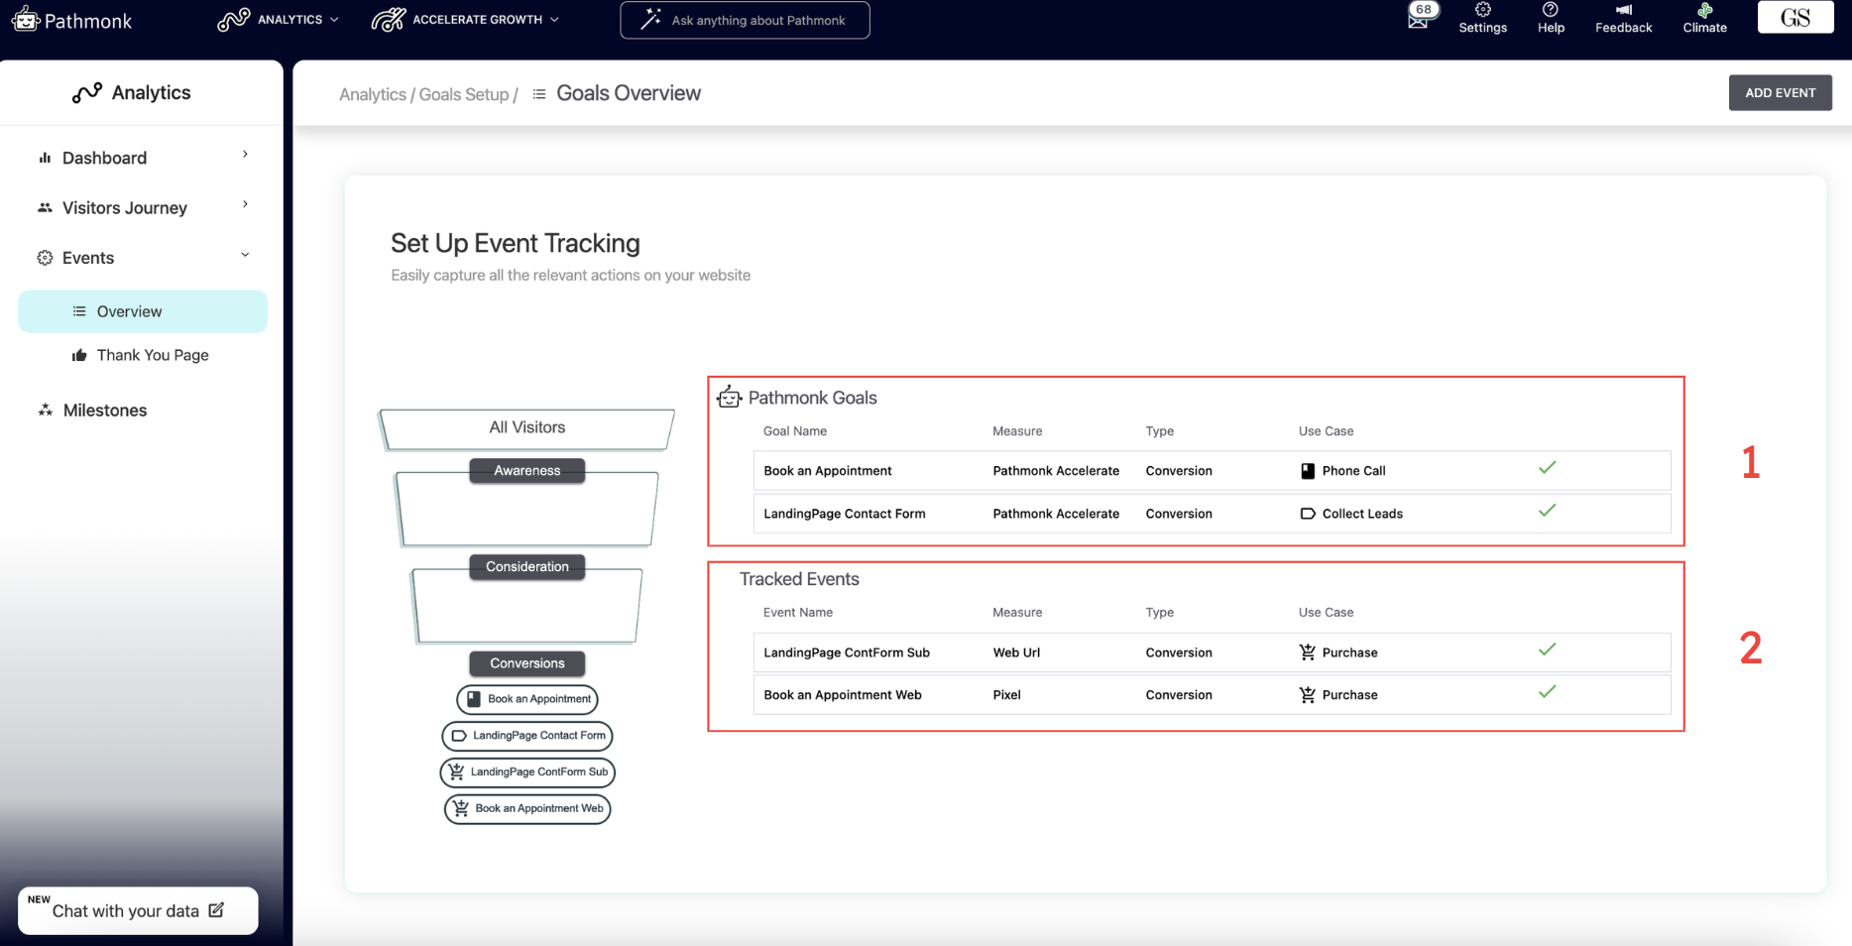Open the Climate tree icon
Image resolution: width=1852 pixels, height=946 pixels.
tap(1704, 10)
